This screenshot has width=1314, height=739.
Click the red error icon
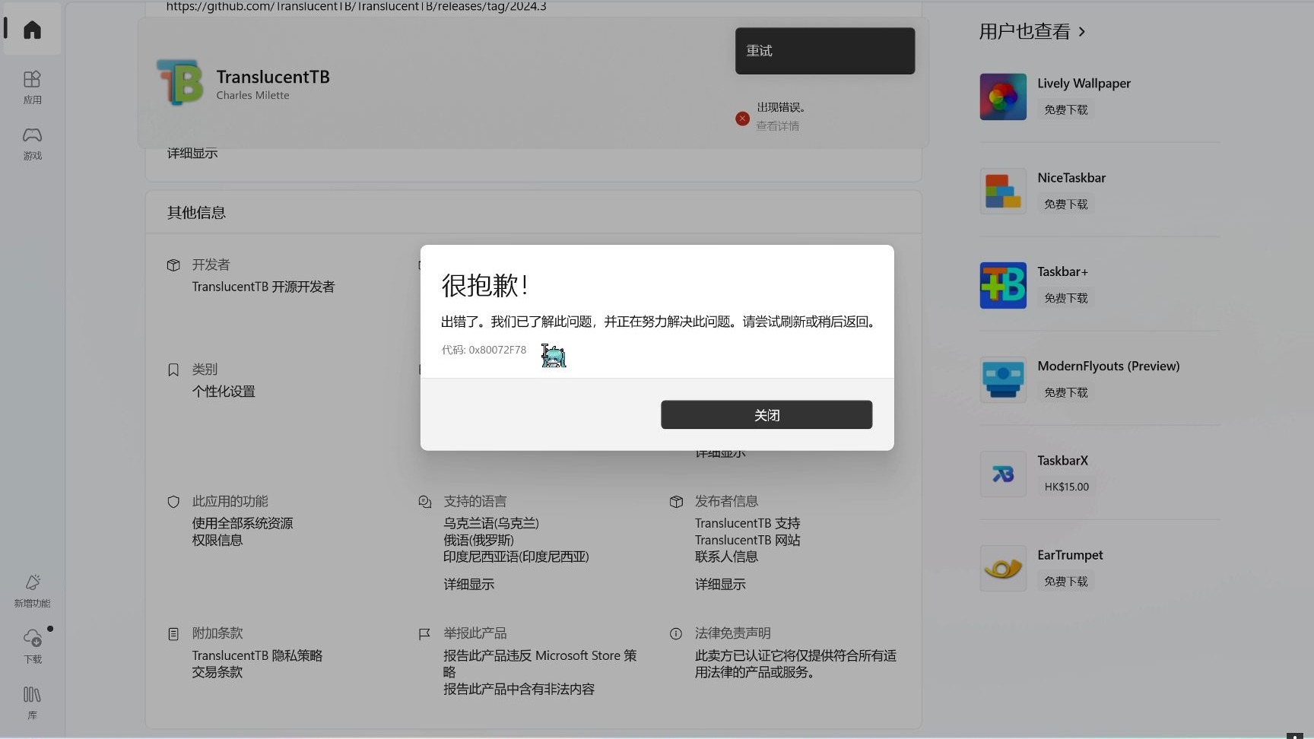coord(742,119)
